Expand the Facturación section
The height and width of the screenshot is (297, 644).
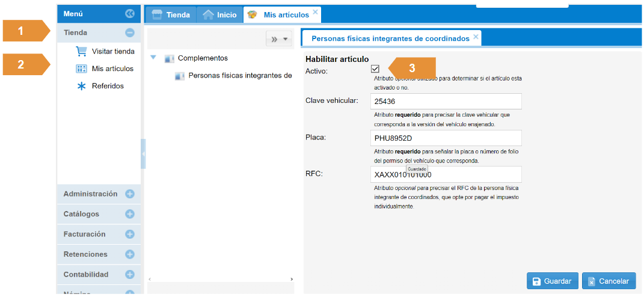point(130,234)
